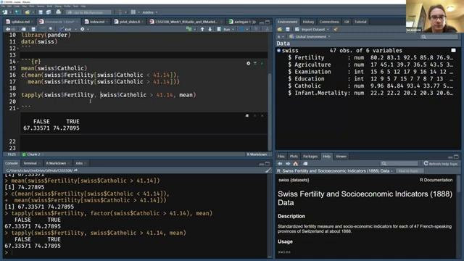Click the Knit button
The height and width of the screenshot is (261, 464).
pyautogui.click(x=66, y=29)
